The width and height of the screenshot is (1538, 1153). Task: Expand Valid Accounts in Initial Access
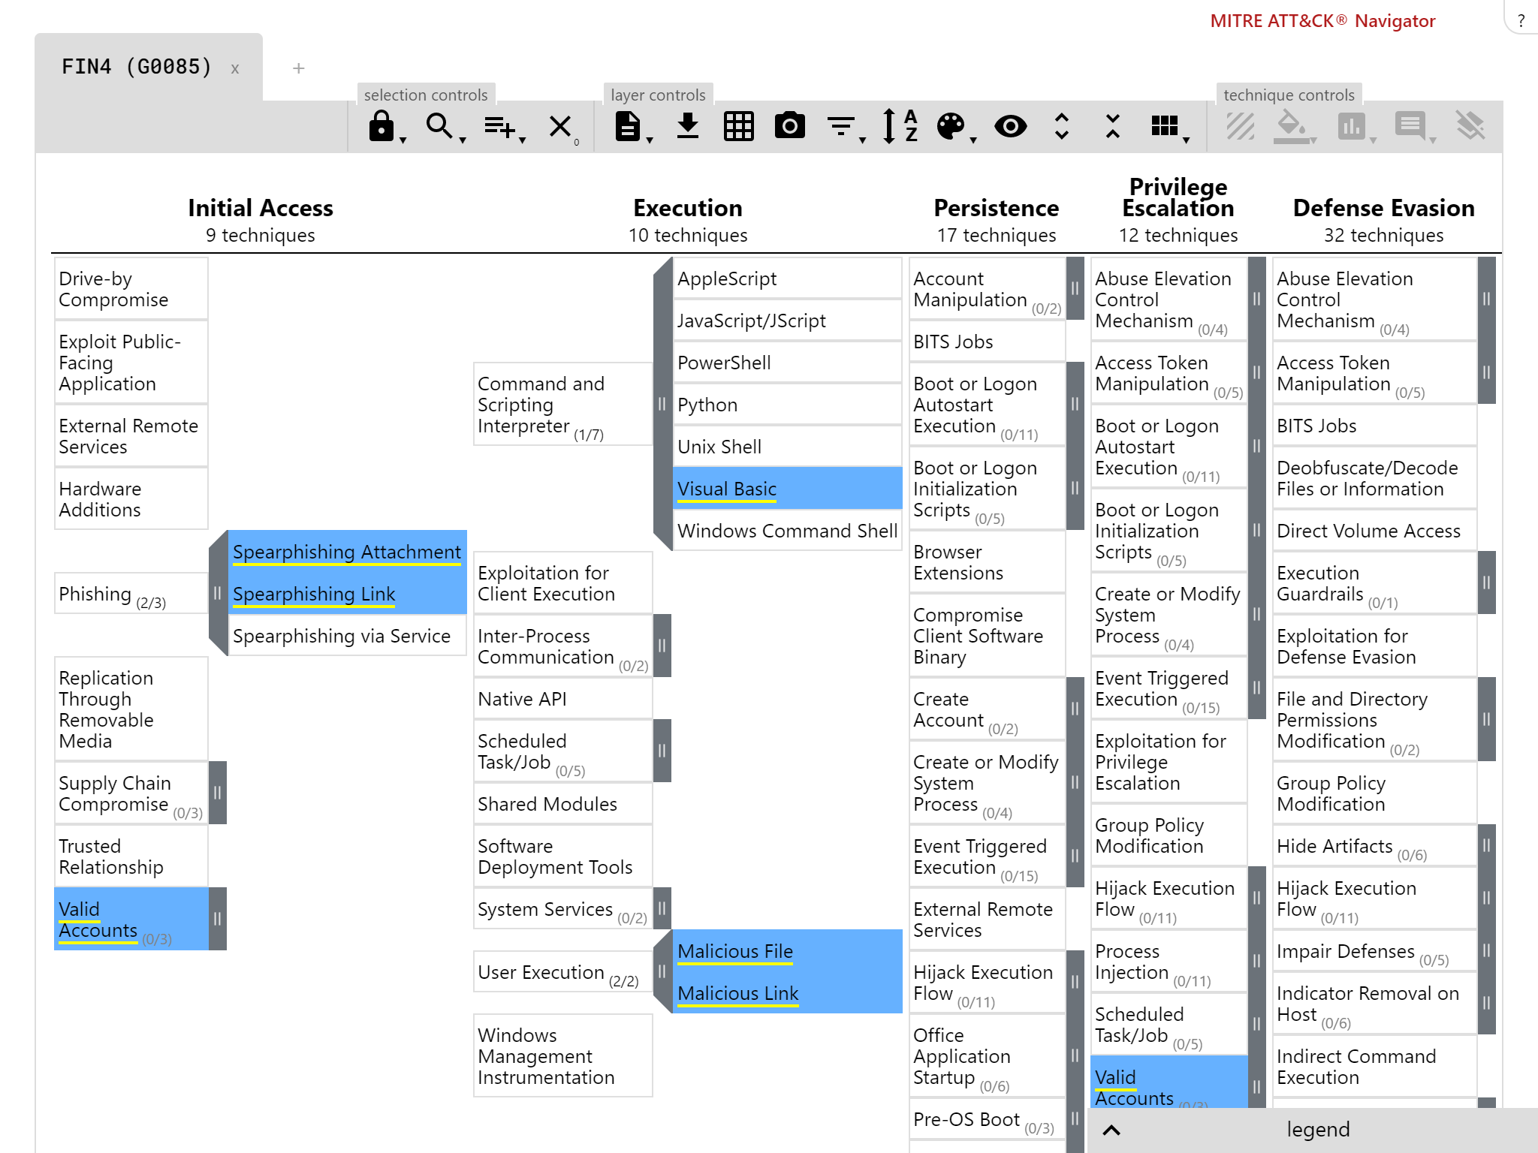click(x=218, y=919)
